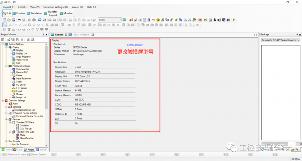Run Error Check green checkmark icon
The height and width of the screenshot is (161, 302).
point(94,20)
